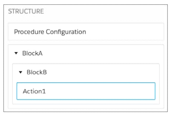The width and height of the screenshot is (172, 114).
Task: Open the Procedure Configuration item
Action: click(86, 32)
